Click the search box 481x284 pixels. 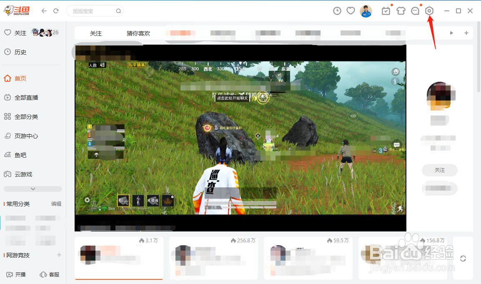tap(95, 11)
